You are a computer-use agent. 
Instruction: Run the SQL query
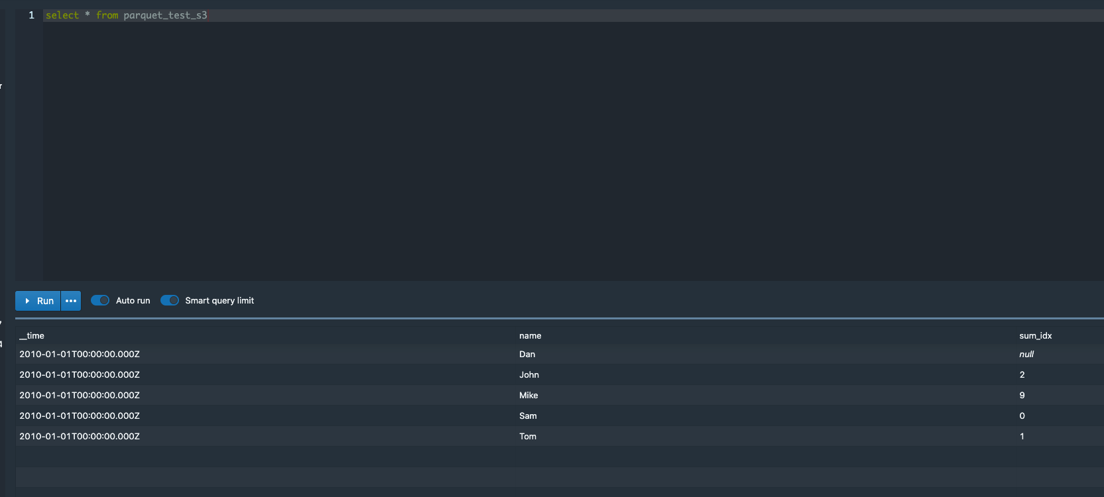coord(38,301)
